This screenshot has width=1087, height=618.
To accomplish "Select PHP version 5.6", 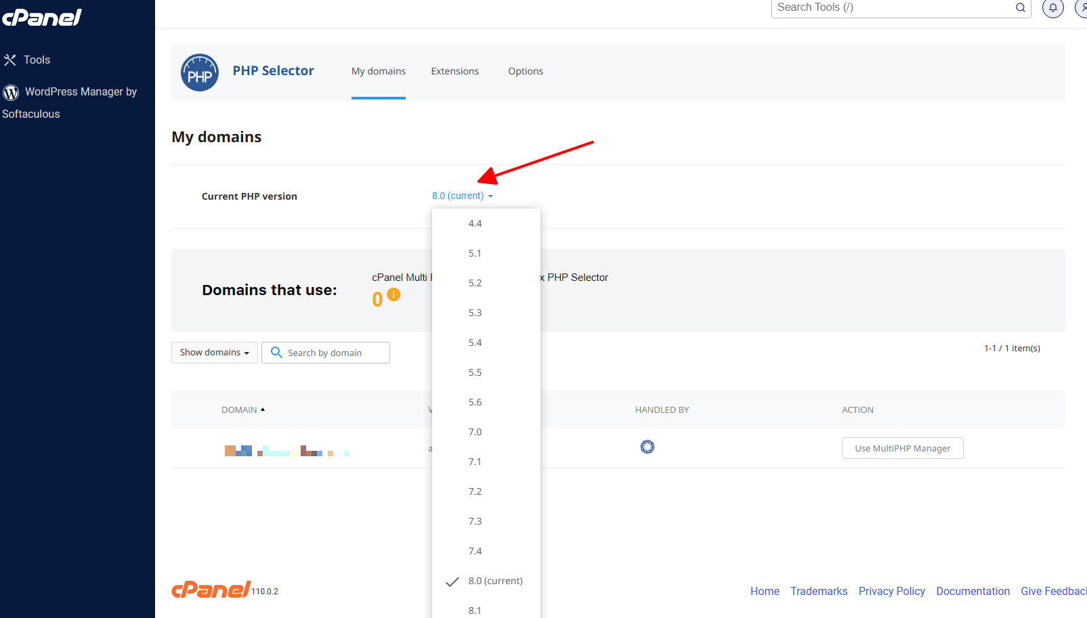I will pyautogui.click(x=486, y=402).
